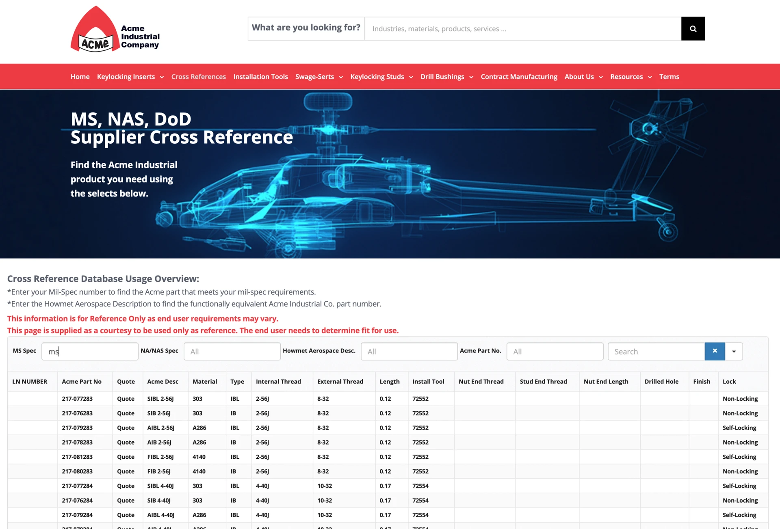Click Quote link for part 217-080283
780x529 pixels.
pyautogui.click(x=126, y=471)
